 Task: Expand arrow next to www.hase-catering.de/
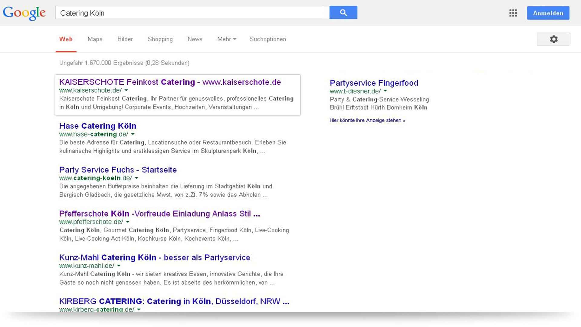tap(133, 134)
